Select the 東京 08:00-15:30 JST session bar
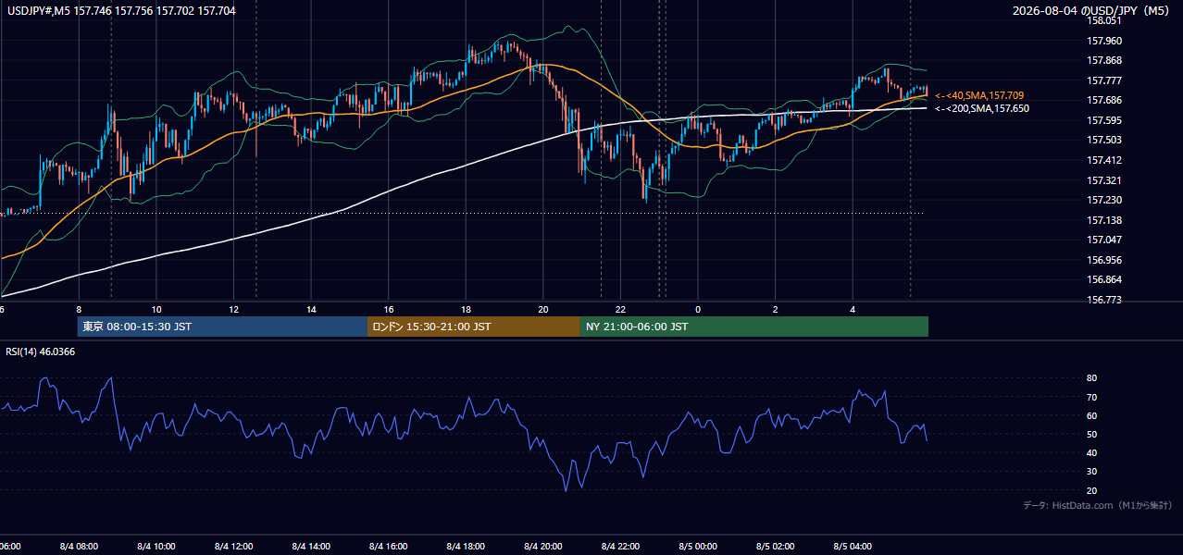This screenshot has width=1183, height=555. 223,327
